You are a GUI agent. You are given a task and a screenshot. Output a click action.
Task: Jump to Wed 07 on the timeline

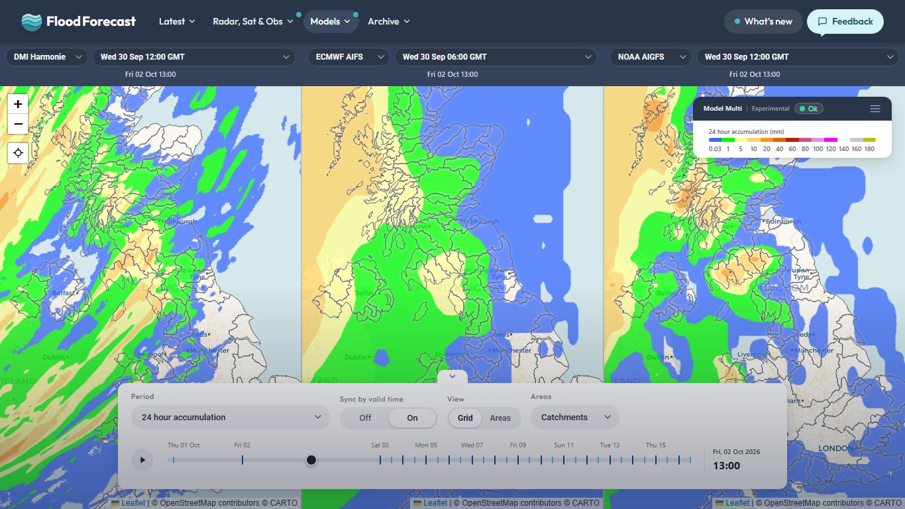(472, 445)
